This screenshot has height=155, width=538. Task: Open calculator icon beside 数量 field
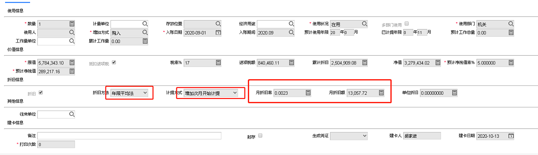click(x=71, y=24)
